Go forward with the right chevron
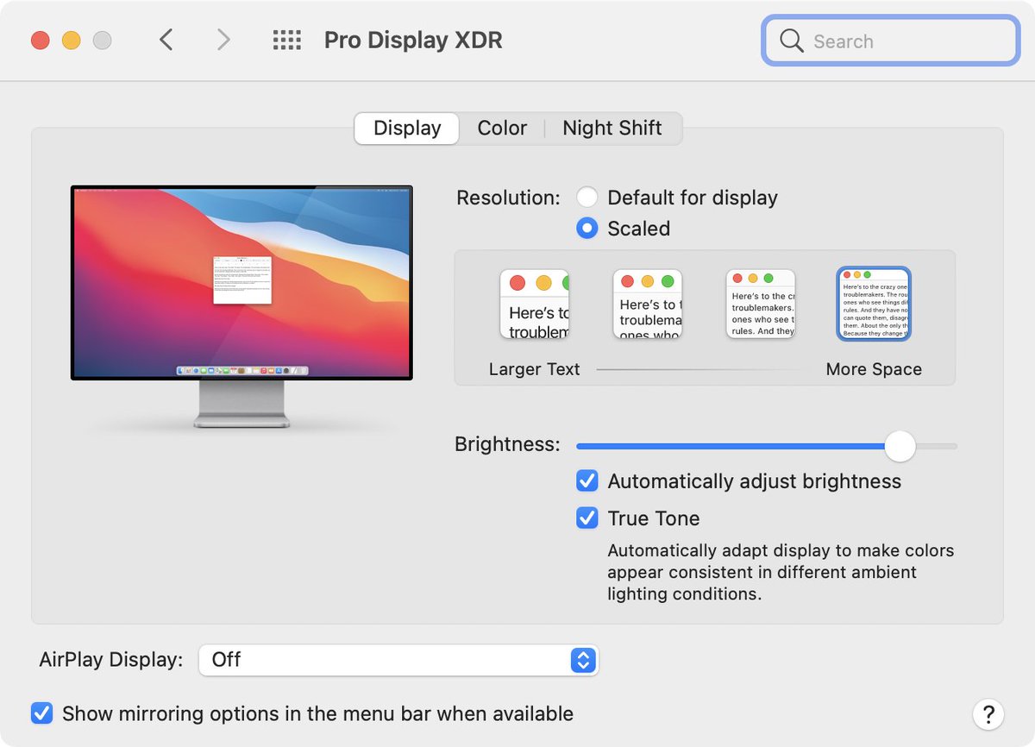This screenshot has height=747, width=1035. (x=223, y=40)
